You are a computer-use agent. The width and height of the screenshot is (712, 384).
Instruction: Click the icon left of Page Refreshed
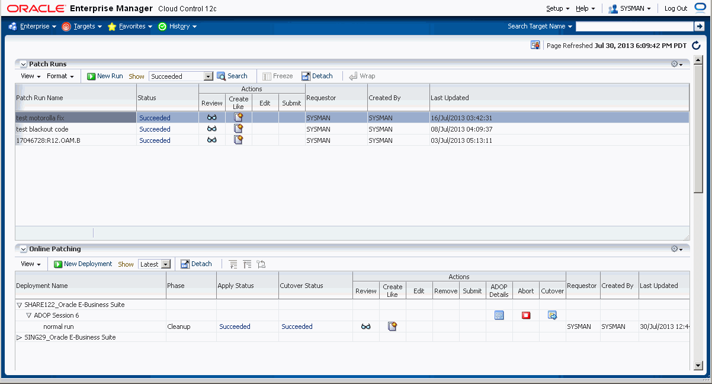(535, 45)
